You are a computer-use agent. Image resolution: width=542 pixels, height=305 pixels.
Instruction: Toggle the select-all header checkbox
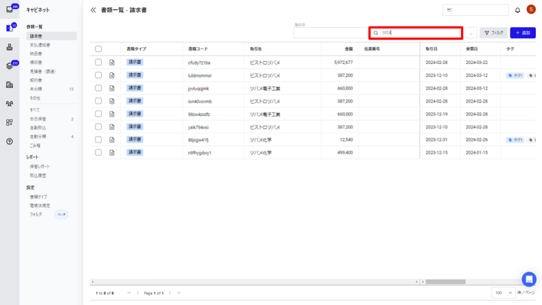point(98,49)
